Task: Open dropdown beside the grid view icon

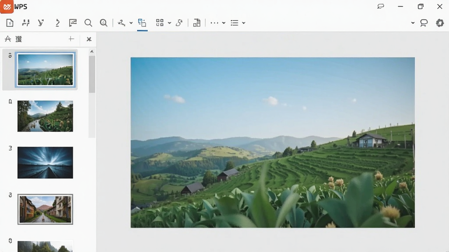Action: 170,23
